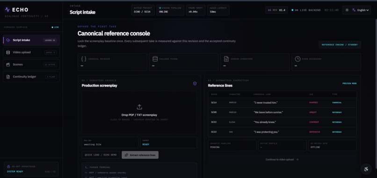Image resolution: width=377 pixels, height=178 pixels.
Task: Click the URGENT cue tag
Action: pos(313,113)
